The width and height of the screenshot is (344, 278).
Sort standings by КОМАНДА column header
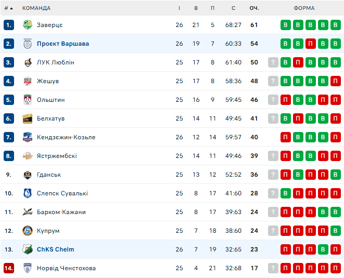pyautogui.click(x=36, y=8)
